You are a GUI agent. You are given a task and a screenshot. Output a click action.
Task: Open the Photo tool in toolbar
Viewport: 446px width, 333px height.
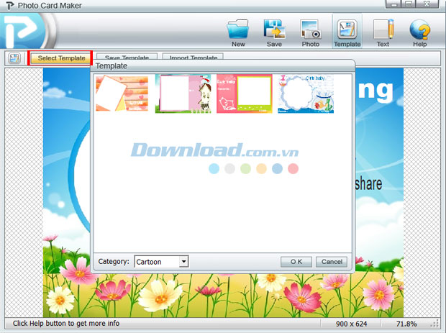click(310, 30)
